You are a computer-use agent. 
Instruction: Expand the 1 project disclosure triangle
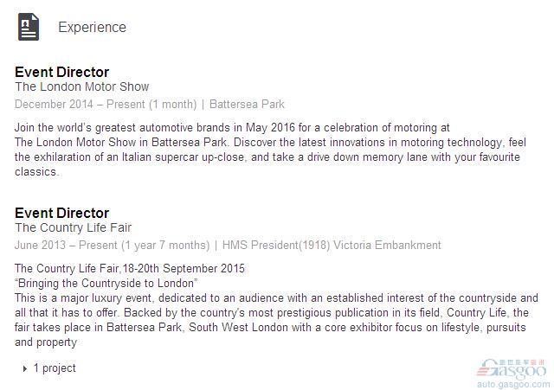point(25,369)
